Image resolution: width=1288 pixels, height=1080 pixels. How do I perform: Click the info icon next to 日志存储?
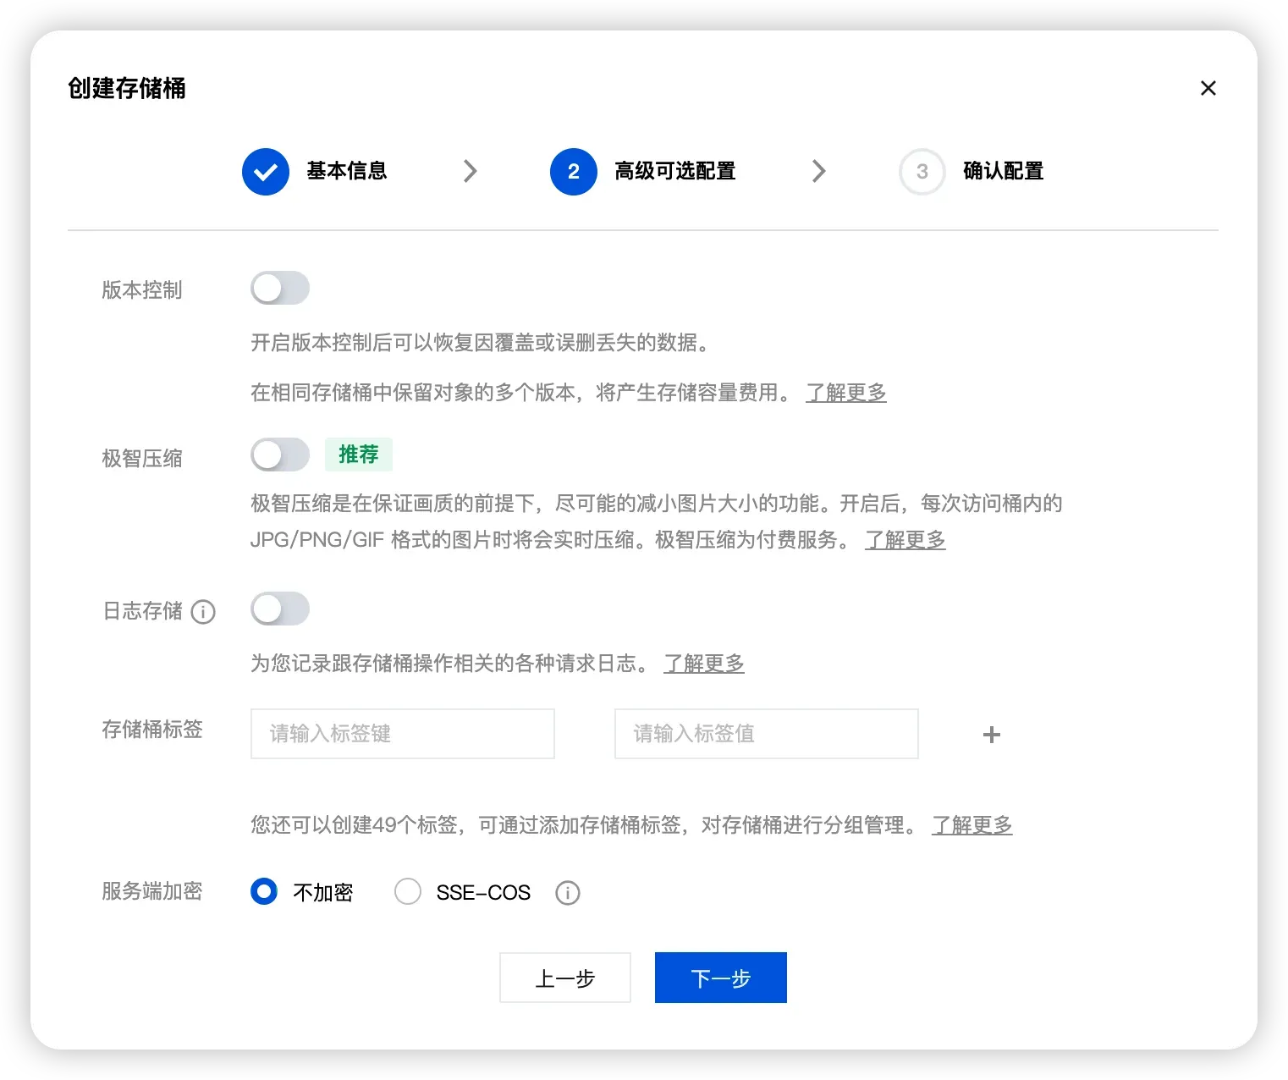coord(203,612)
